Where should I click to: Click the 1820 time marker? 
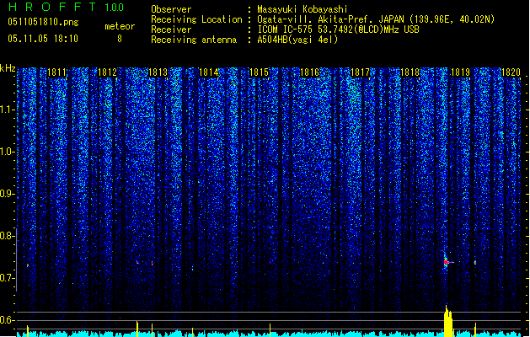[x=511, y=72]
